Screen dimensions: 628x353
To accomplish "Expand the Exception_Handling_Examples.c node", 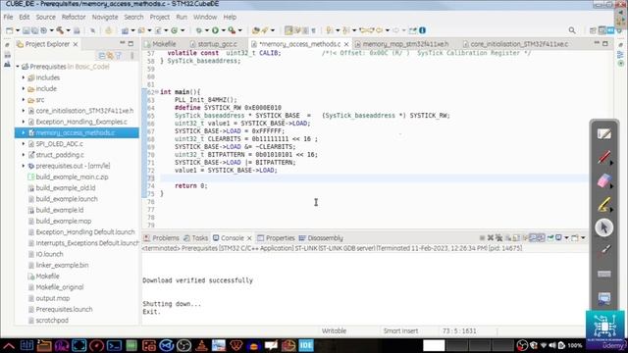I will tap(24, 122).
